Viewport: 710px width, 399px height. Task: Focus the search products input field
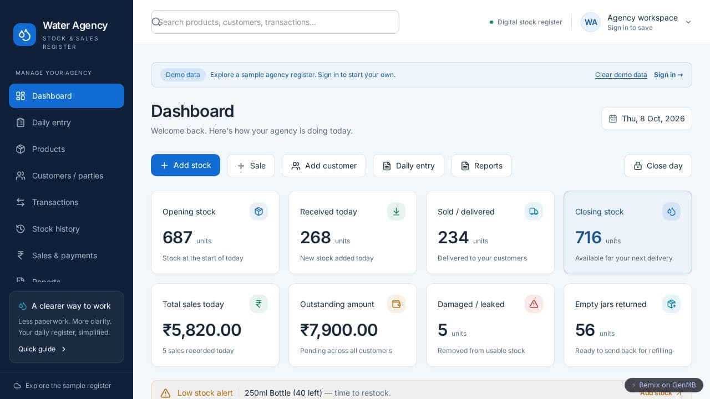coord(275,22)
